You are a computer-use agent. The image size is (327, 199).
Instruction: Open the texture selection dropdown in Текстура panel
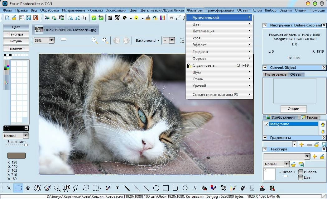[307, 157]
